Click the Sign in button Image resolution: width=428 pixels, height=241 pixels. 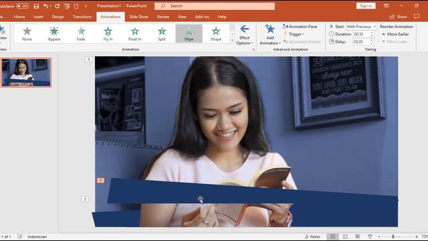pyautogui.click(x=366, y=6)
